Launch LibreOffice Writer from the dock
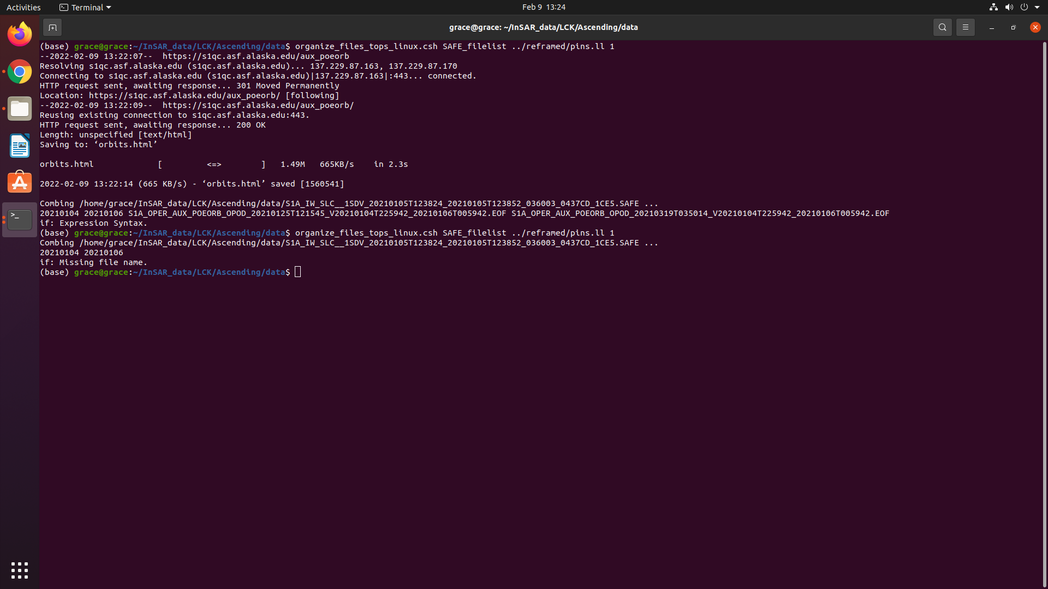 [x=19, y=146]
